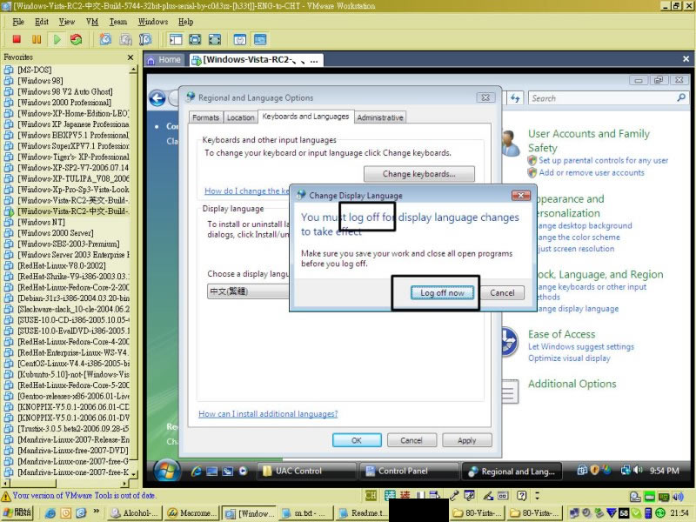The width and height of the screenshot is (696, 522).
Task: Switch to the Formats tab
Action: point(205,117)
